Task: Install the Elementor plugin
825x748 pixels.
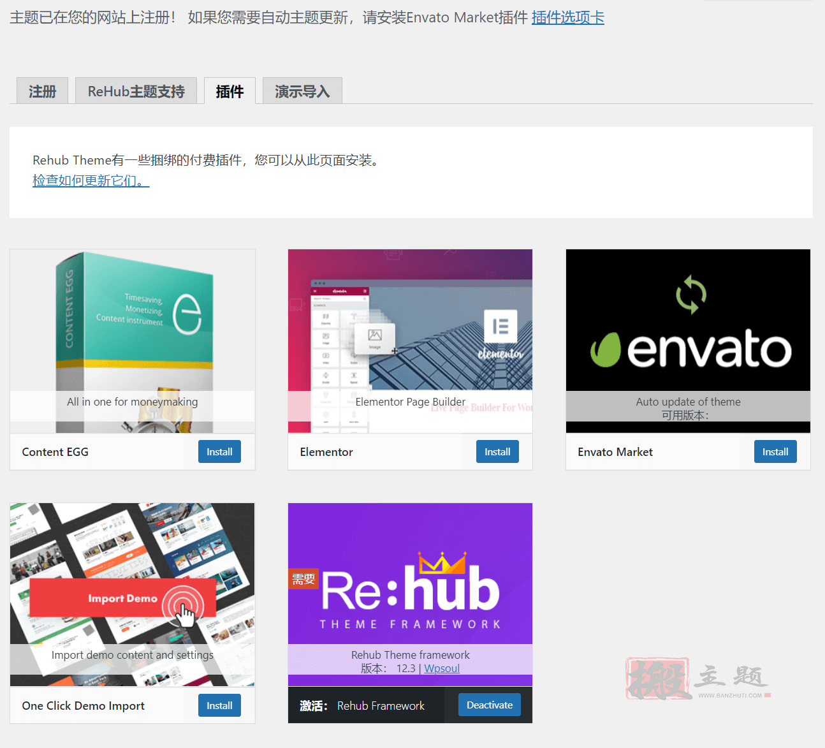Action: (497, 451)
